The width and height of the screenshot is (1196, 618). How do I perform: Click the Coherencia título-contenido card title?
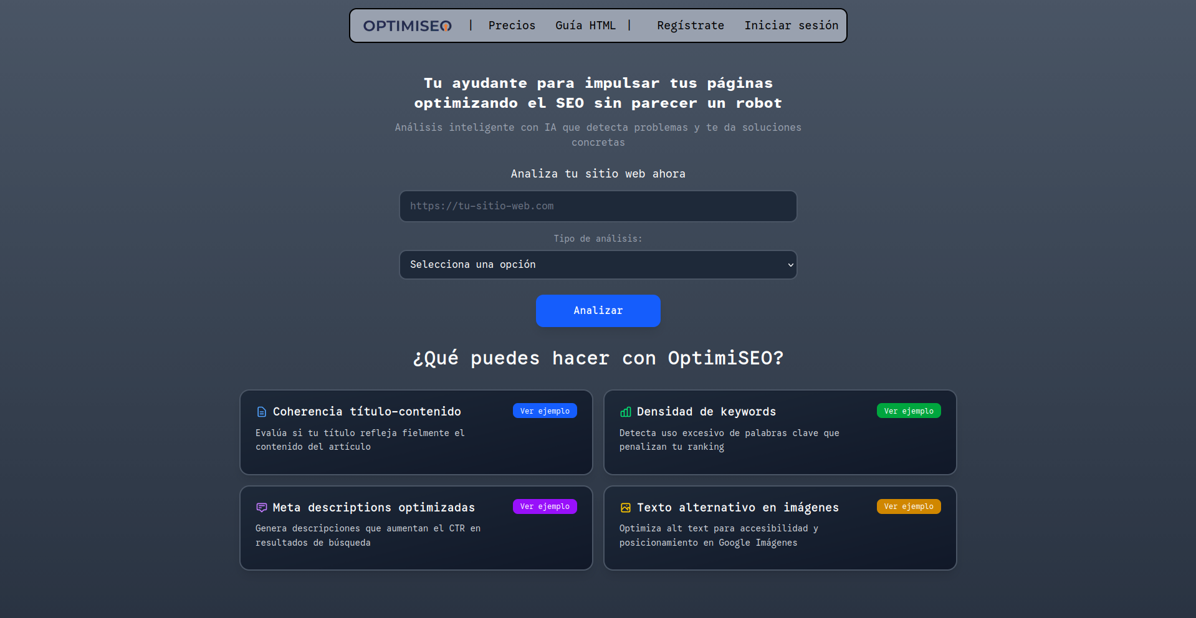click(x=367, y=412)
